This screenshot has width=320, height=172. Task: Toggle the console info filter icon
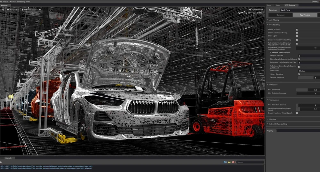pos(224,162)
